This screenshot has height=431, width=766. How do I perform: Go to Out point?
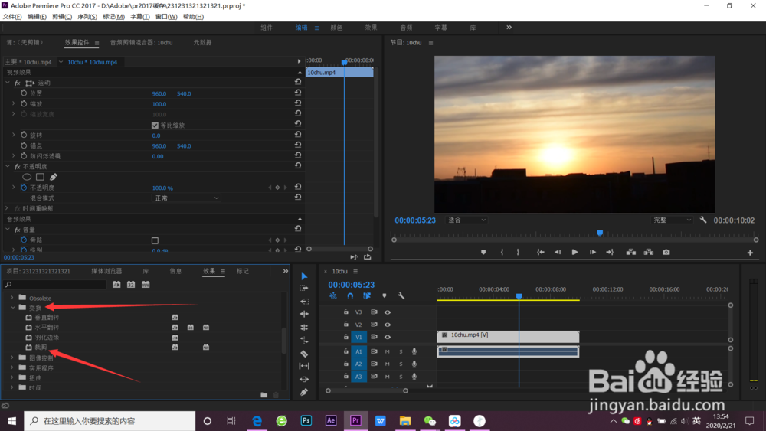[610, 253]
